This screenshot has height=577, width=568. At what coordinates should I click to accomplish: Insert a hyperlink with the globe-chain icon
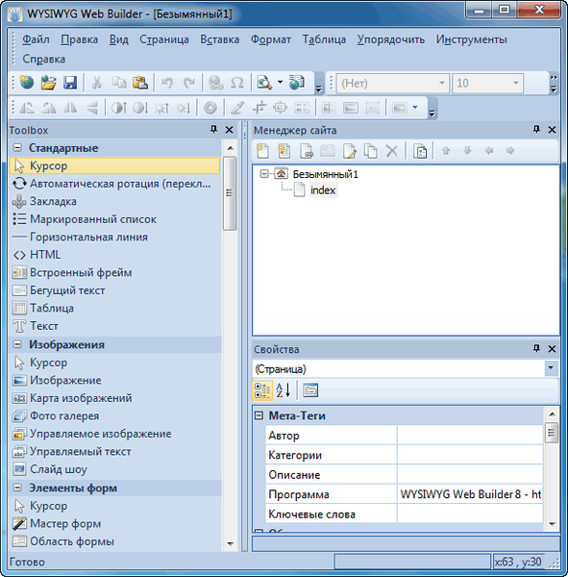(x=215, y=83)
